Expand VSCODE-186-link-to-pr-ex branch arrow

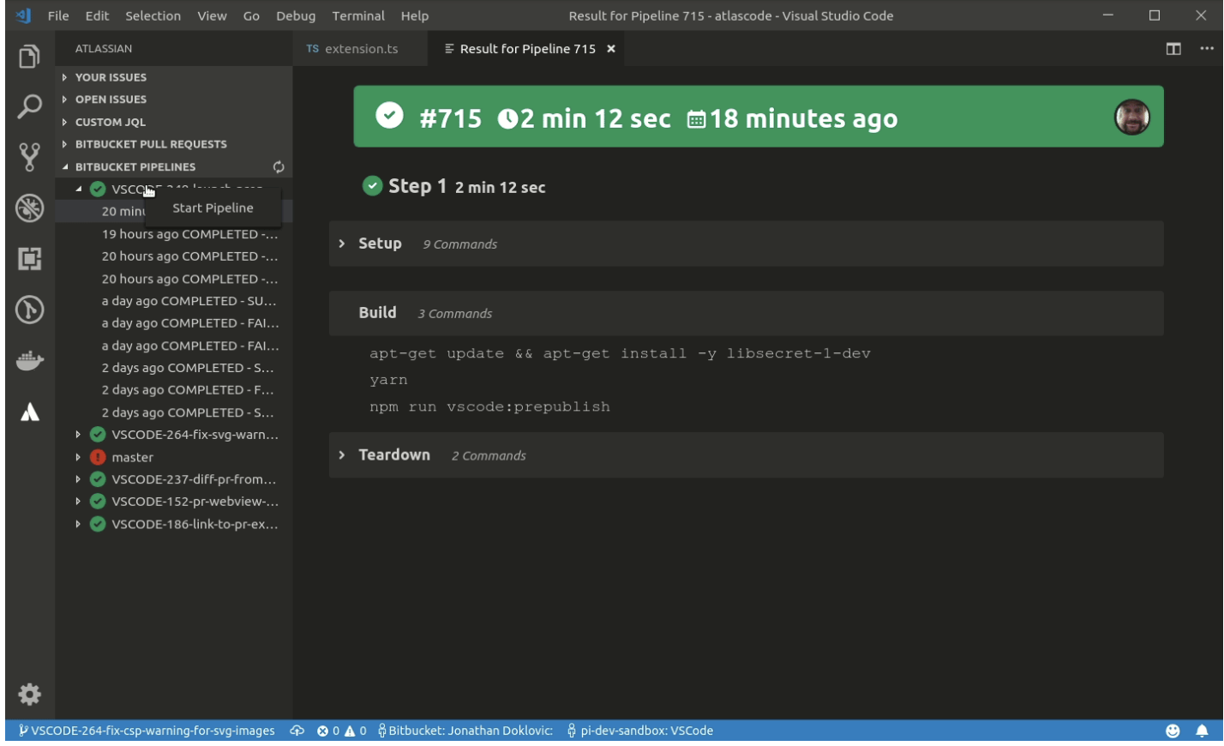tap(78, 524)
